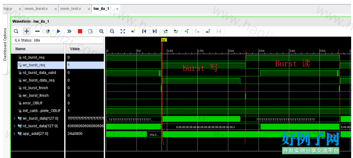Add marker icon in toolbar
This screenshot has width=353, height=158.
pyautogui.click(x=187, y=31)
